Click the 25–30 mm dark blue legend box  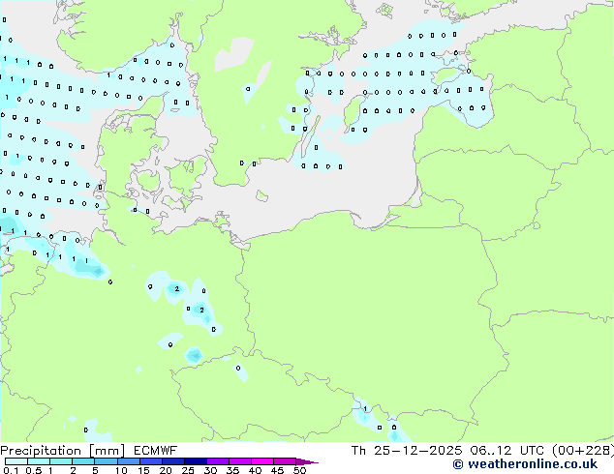(x=196, y=461)
